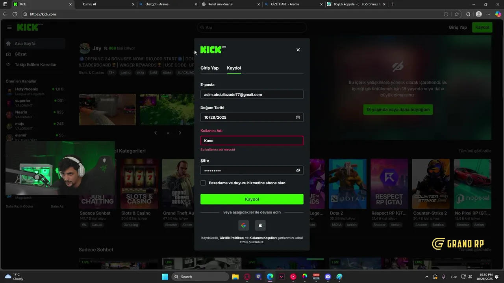Switch to Kumru AI browser tab
The width and height of the screenshot is (504, 283).
(105, 4)
